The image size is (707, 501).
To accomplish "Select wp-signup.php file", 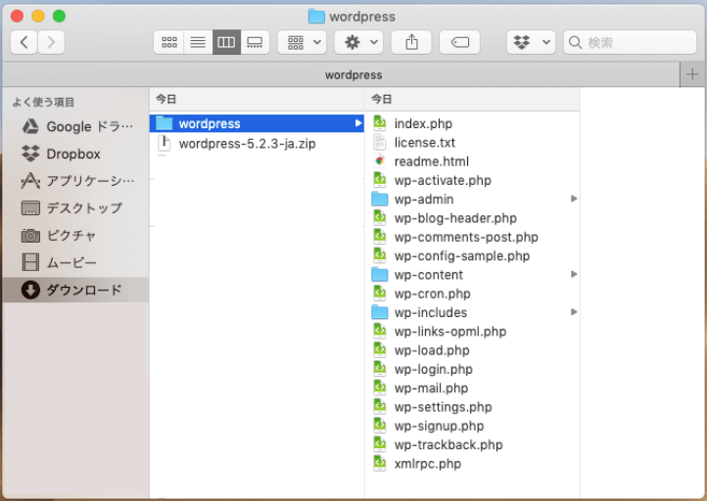I will point(472,427).
